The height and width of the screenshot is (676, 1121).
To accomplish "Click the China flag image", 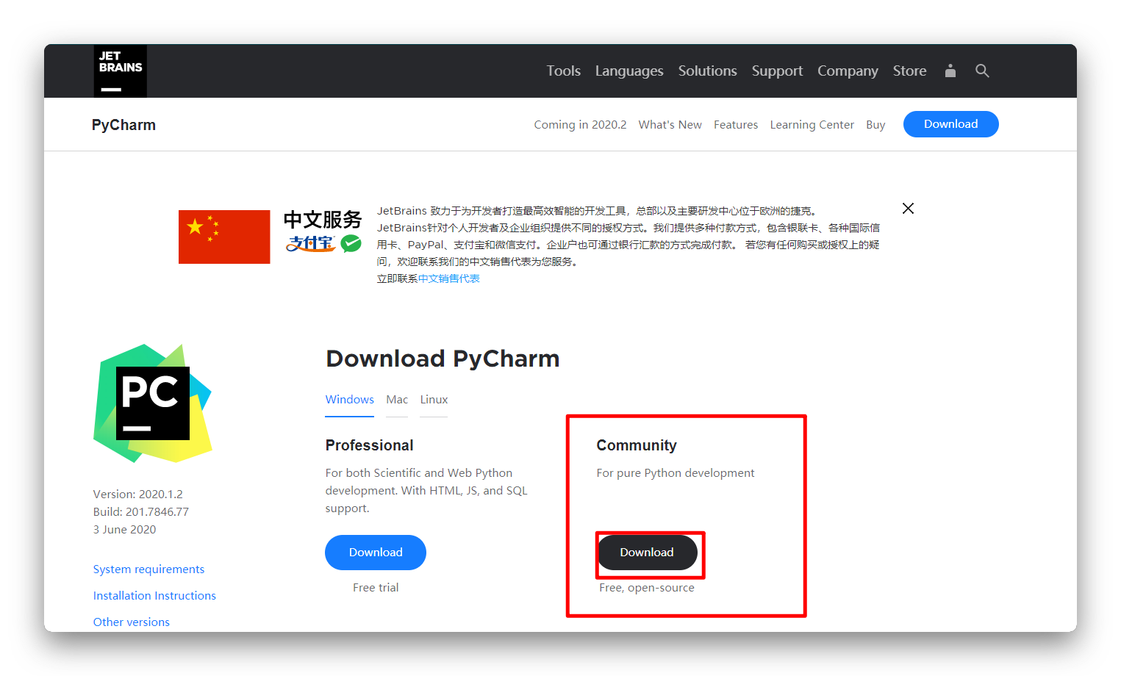I will [224, 237].
